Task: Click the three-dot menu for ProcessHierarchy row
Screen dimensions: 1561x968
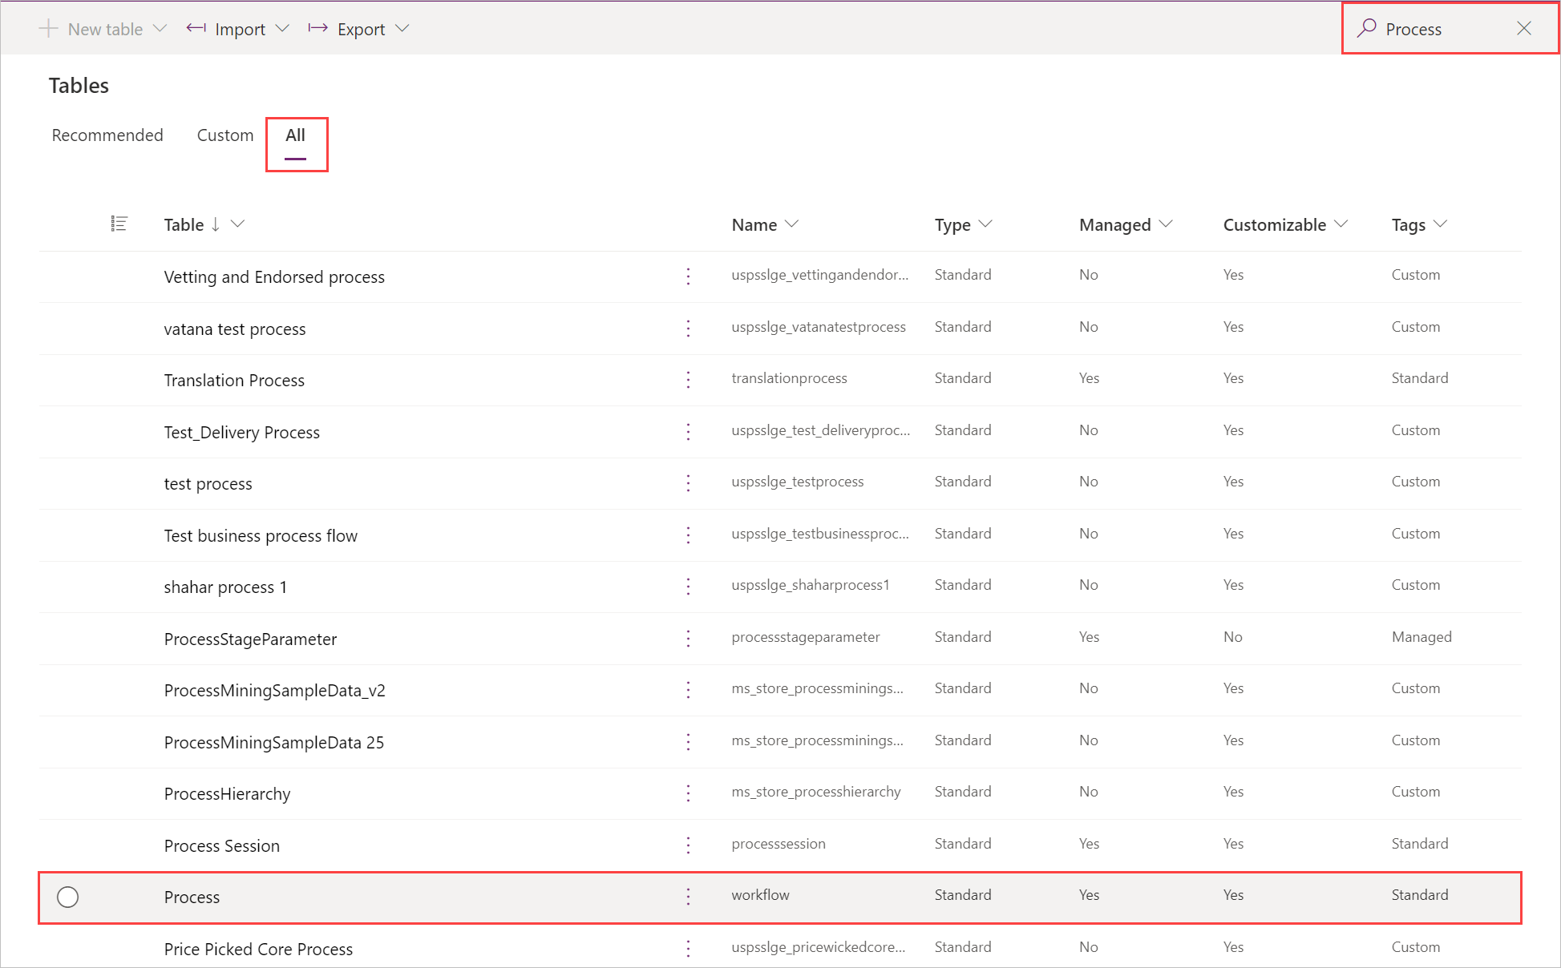Action: pyautogui.click(x=690, y=792)
